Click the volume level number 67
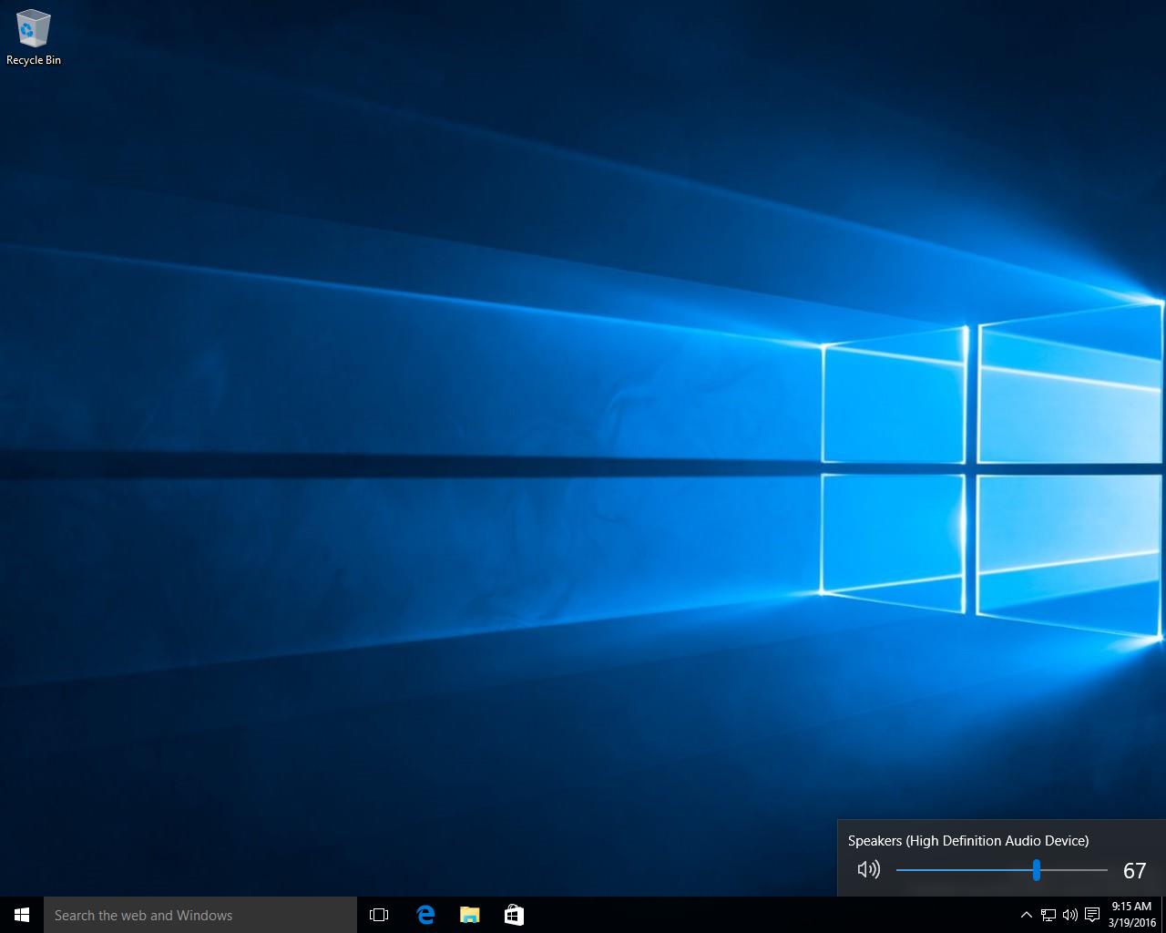1166x933 pixels. tap(1134, 871)
